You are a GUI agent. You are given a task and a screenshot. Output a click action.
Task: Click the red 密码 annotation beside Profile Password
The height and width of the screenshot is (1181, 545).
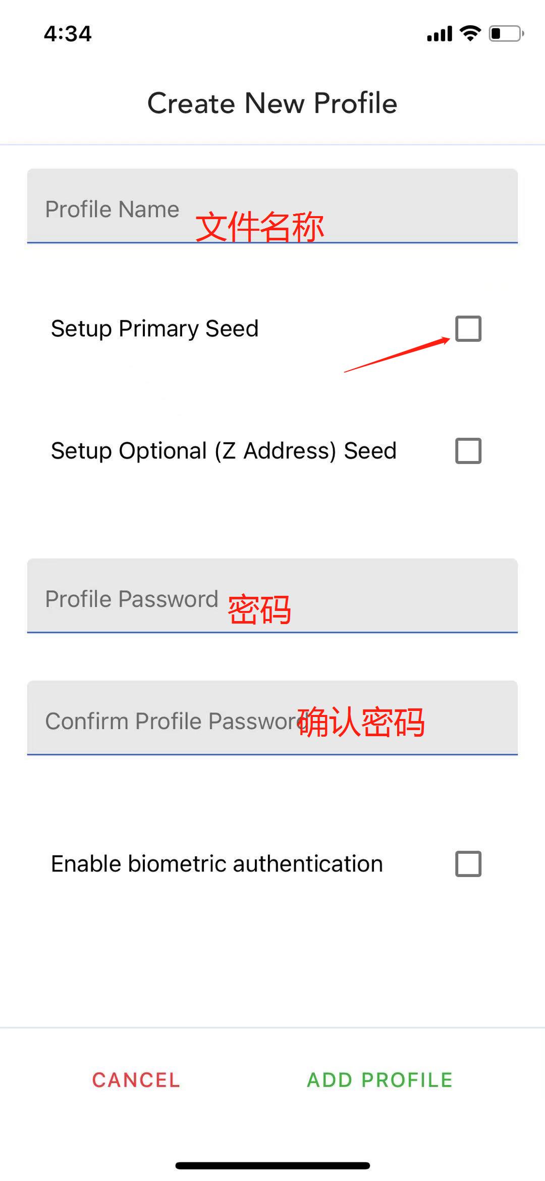coord(259,609)
